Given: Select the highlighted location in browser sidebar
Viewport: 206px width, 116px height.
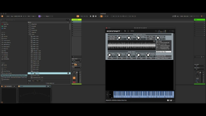Looking at the screenshot, I should 14,75.
